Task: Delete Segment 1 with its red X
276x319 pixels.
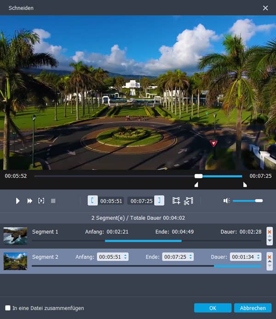Action: point(270,232)
